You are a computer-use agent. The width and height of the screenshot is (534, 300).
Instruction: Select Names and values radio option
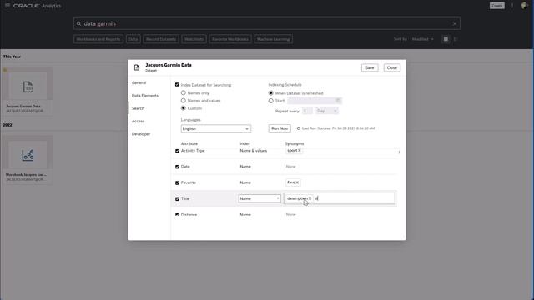[184, 101]
